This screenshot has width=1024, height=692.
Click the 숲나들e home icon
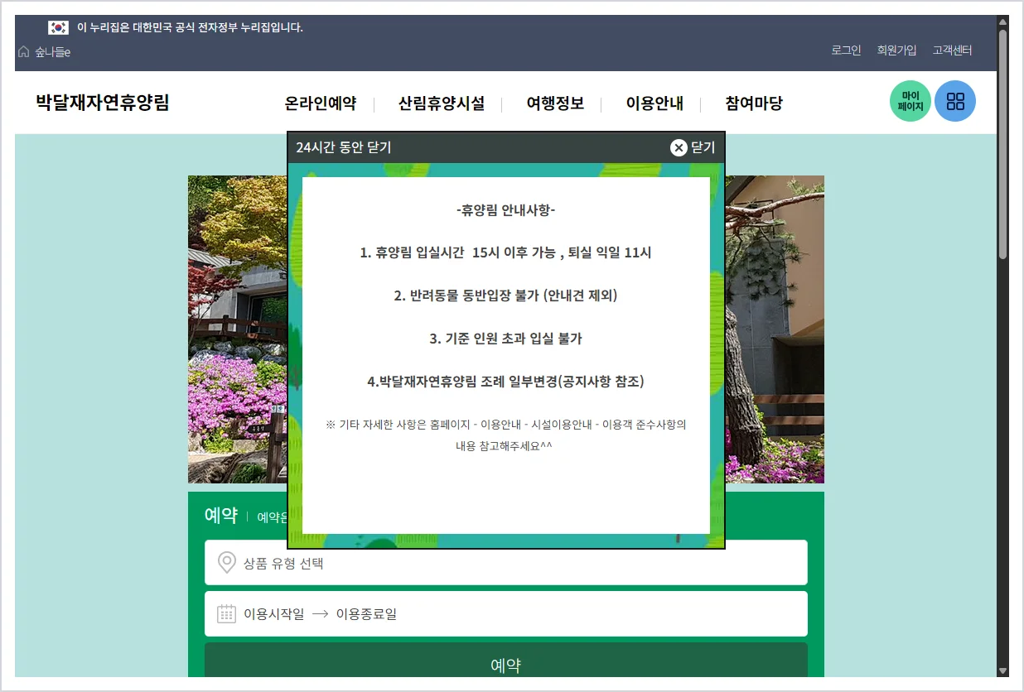coord(23,52)
